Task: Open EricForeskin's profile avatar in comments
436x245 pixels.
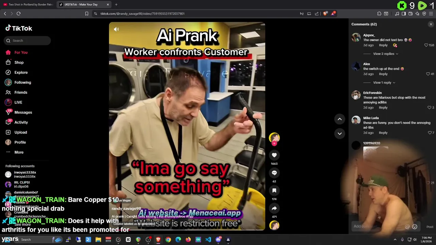Action: click(356, 95)
